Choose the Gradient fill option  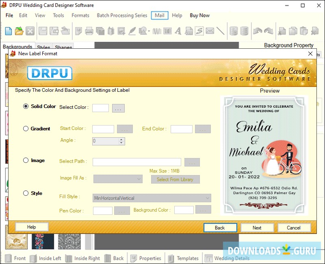(25, 129)
